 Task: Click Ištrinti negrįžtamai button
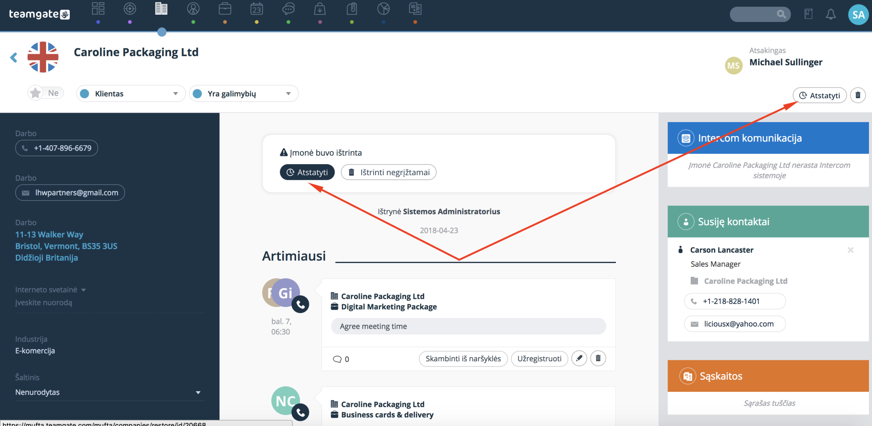pos(388,172)
